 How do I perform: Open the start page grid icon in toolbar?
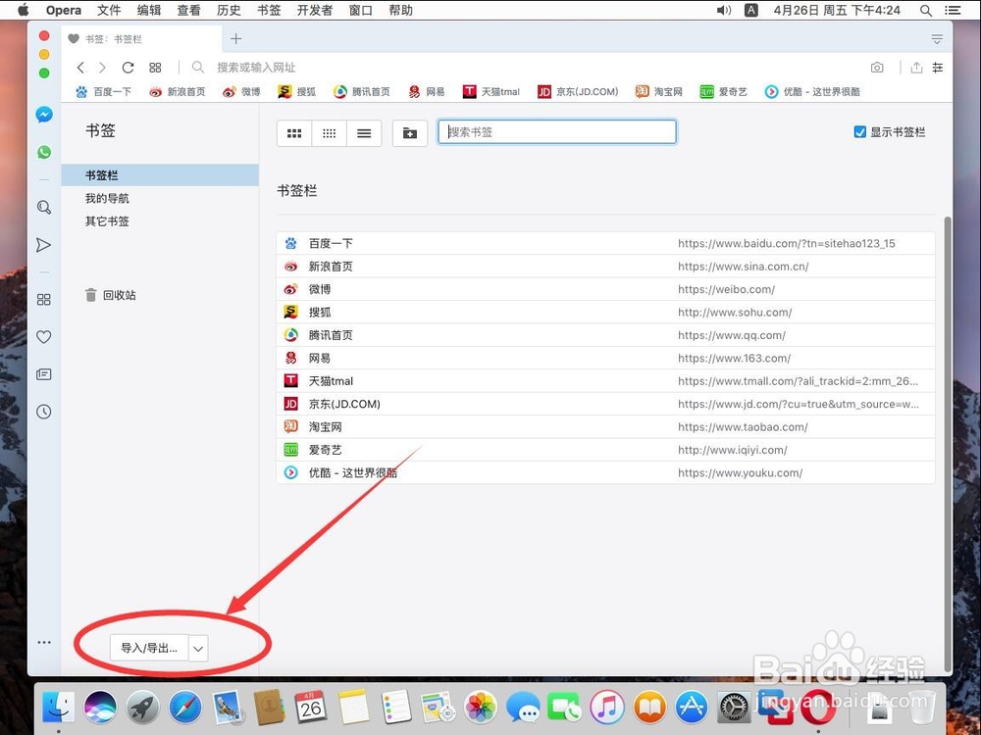pos(155,68)
